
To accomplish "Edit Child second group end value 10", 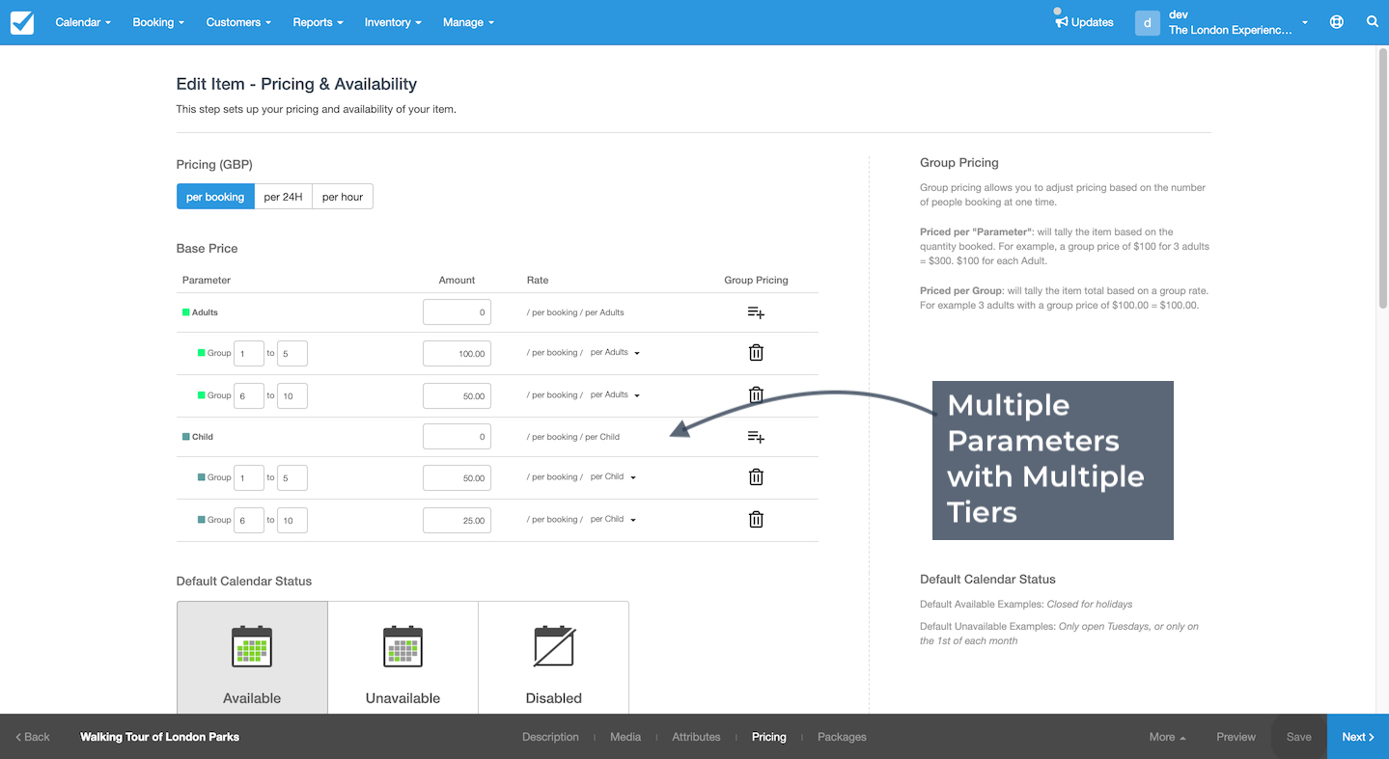I will pos(292,521).
